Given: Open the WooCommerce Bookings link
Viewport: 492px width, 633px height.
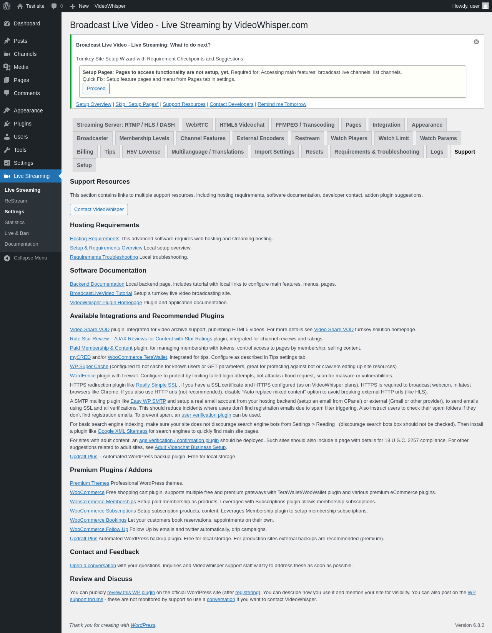Looking at the screenshot, I should (98, 520).
